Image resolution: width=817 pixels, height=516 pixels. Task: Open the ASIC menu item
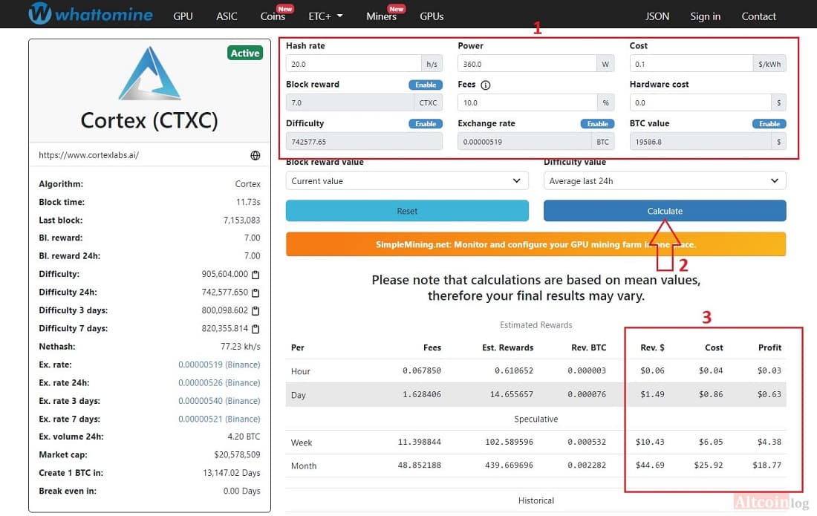227,16
